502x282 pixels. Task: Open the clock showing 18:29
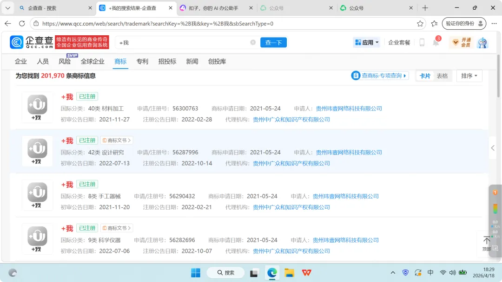coord(483,272)
